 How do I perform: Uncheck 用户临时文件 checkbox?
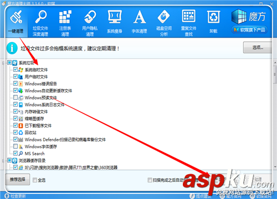pos(16,77)
